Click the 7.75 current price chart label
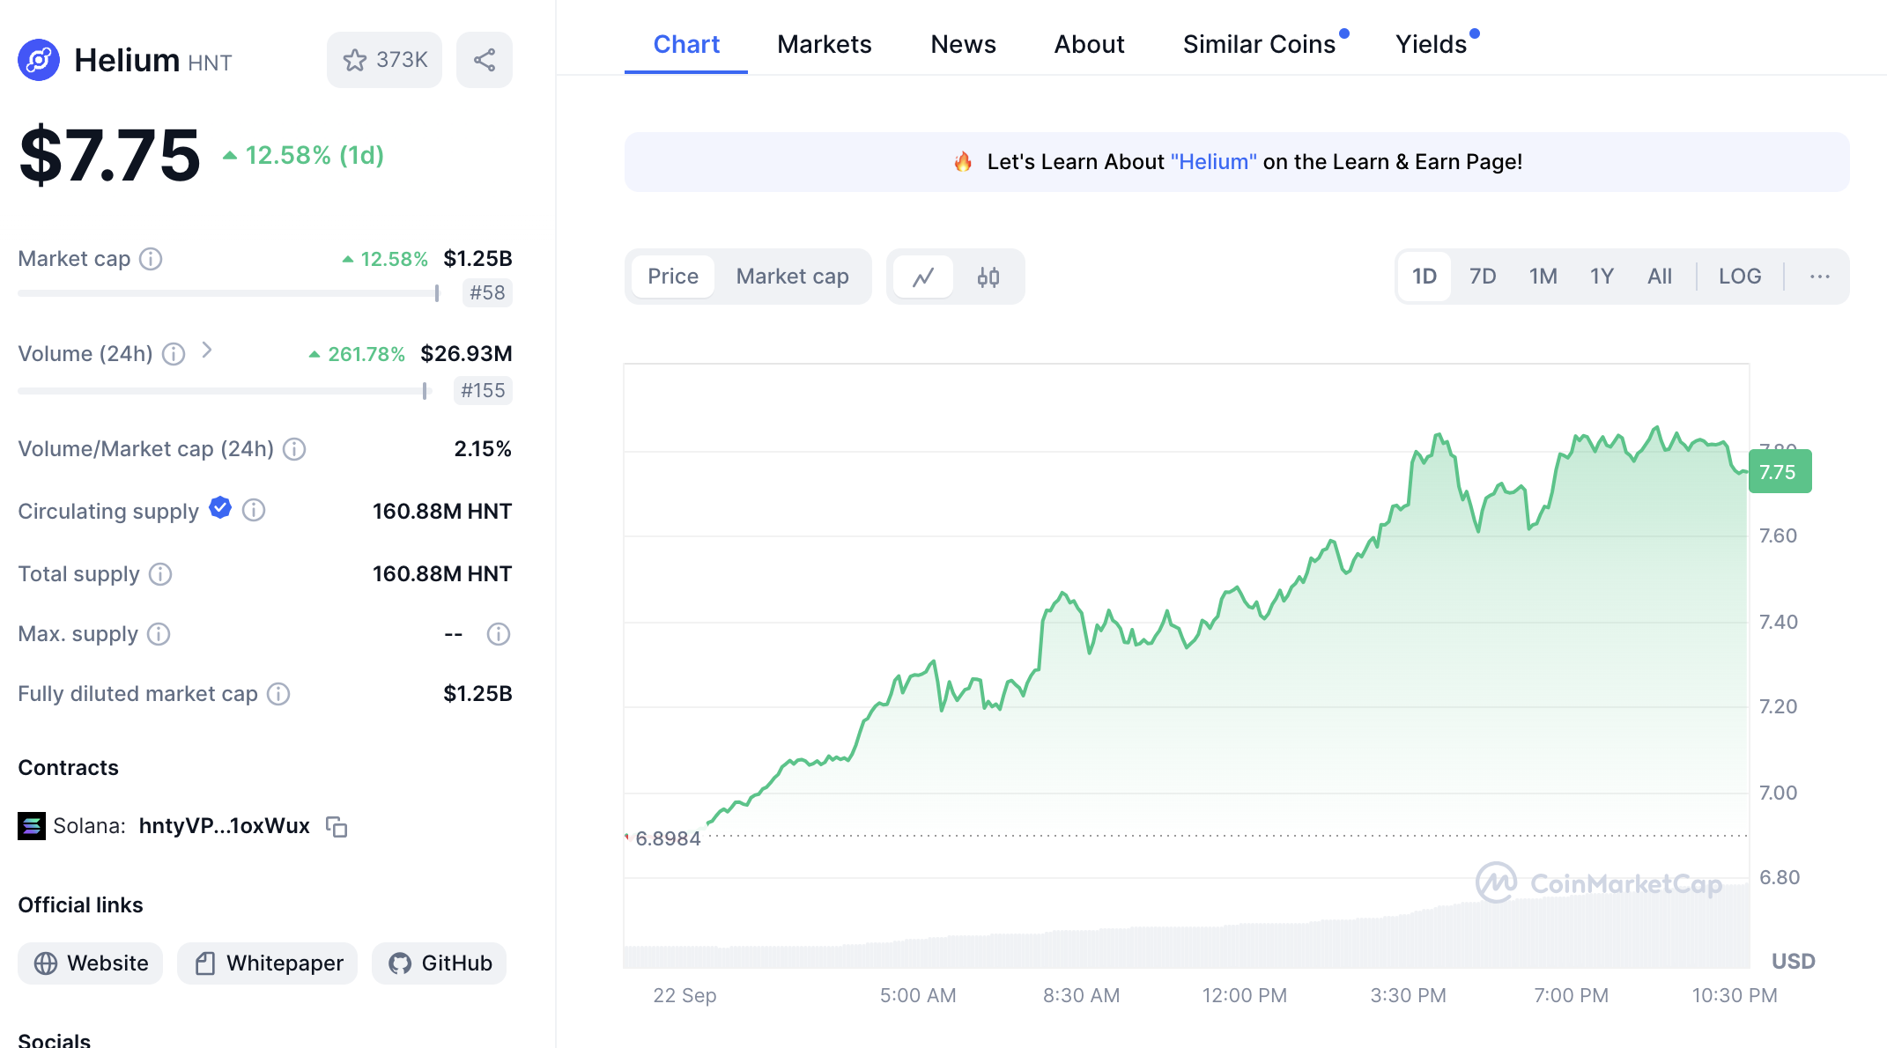Image resolution: width=1887 pixels, height=1048 pixels. [1780, 471]
